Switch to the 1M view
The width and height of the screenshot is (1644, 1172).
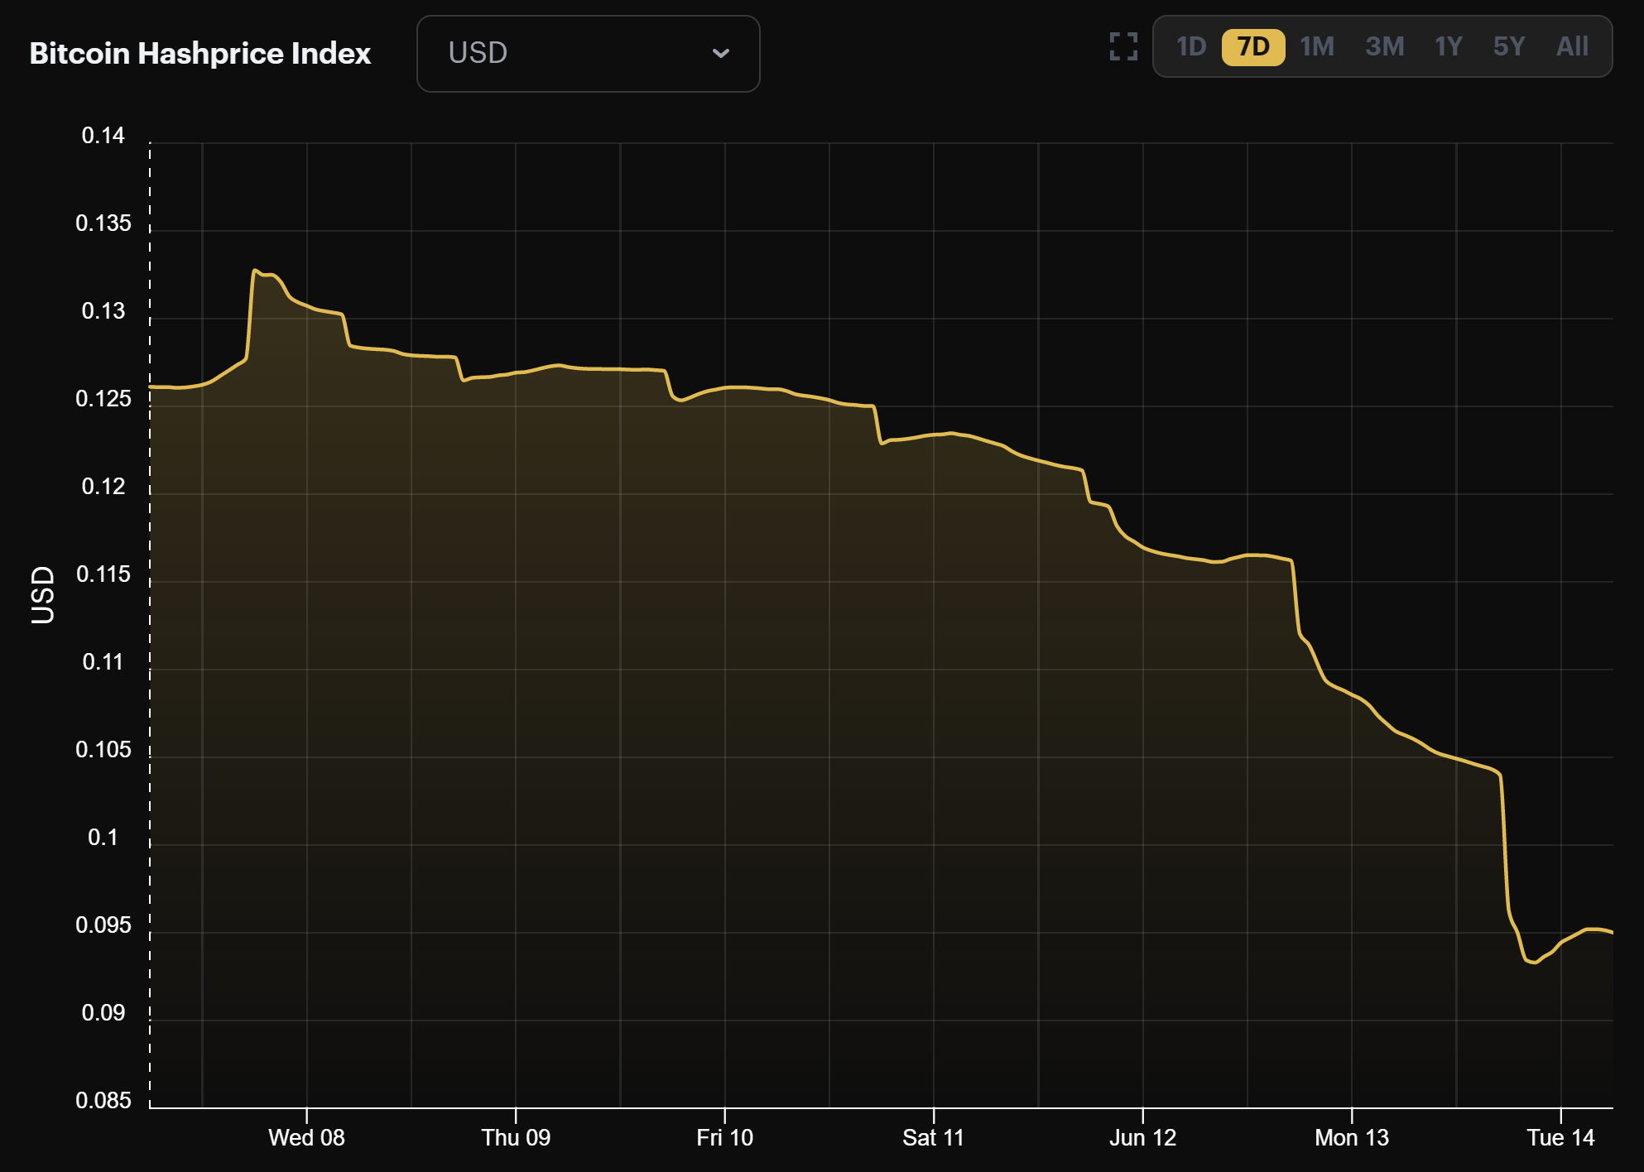point(1315,47)
